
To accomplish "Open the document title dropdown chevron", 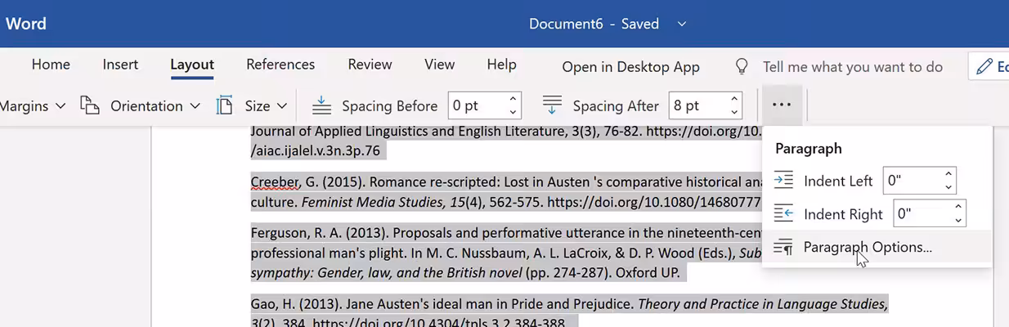I will pos(683,24).
